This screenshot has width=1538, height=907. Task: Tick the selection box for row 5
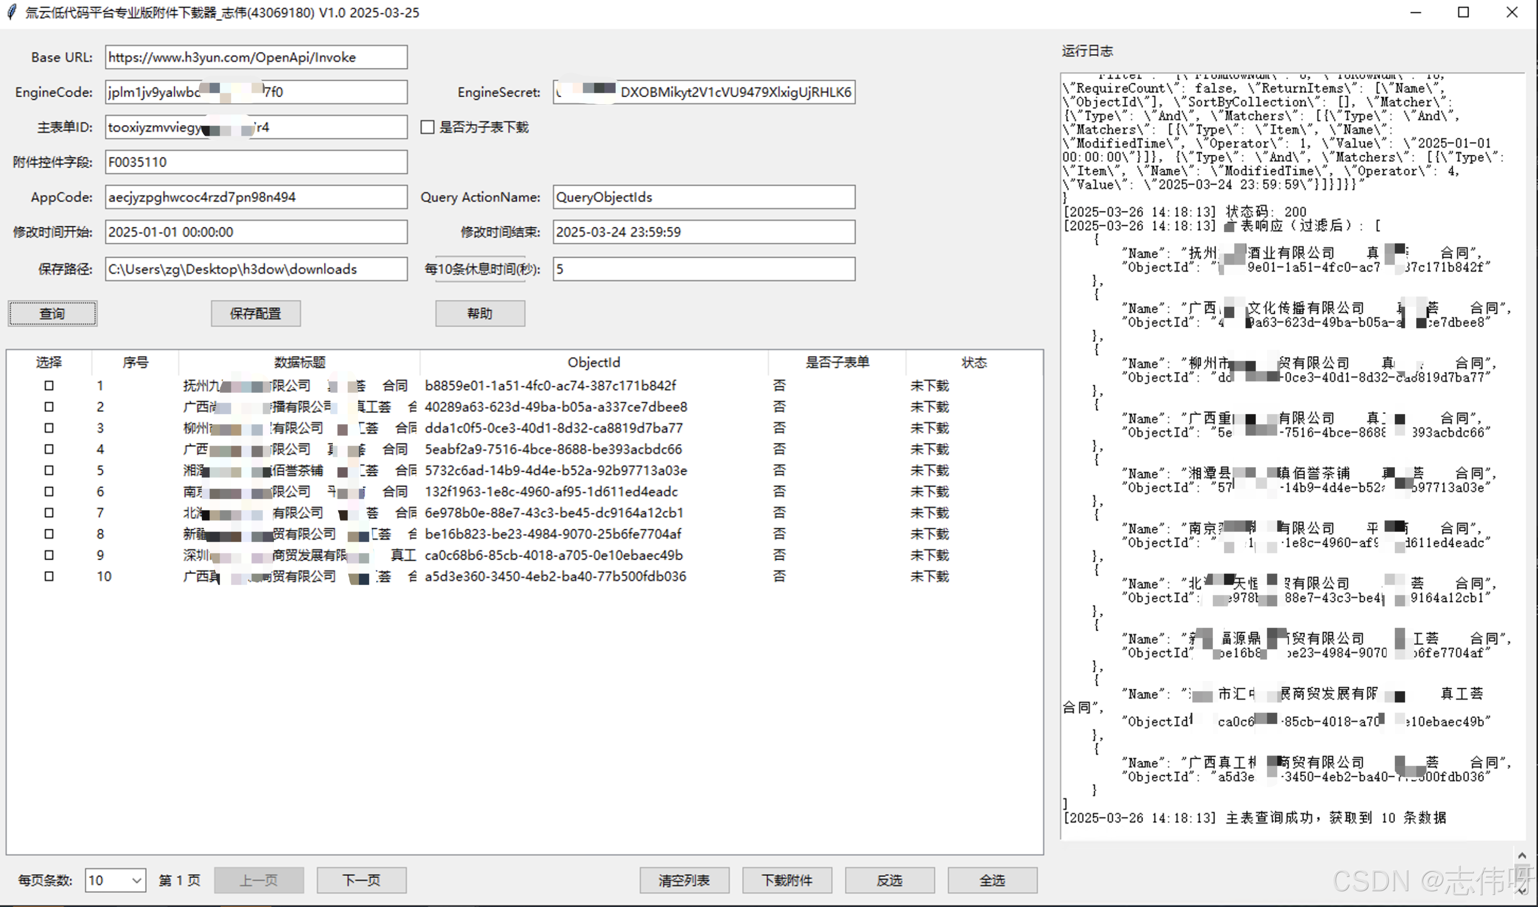(x=49, y=470)
